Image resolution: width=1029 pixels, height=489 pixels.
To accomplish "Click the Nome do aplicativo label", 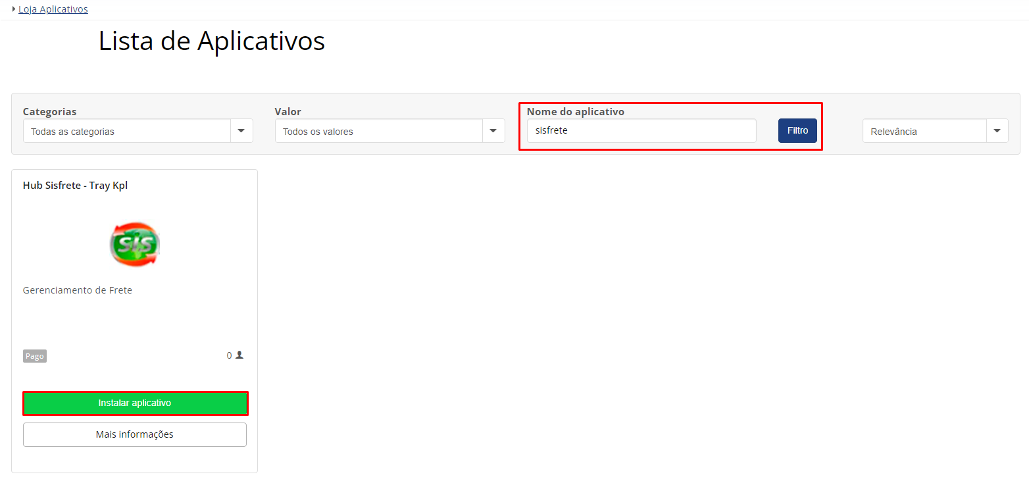I will click(576, 112).
